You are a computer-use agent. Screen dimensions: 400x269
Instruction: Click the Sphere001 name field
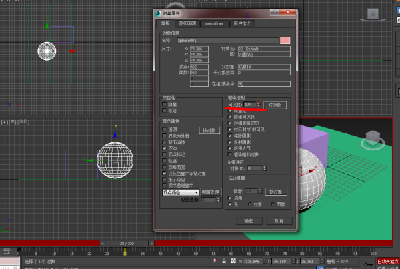click(x=228, y=40)
